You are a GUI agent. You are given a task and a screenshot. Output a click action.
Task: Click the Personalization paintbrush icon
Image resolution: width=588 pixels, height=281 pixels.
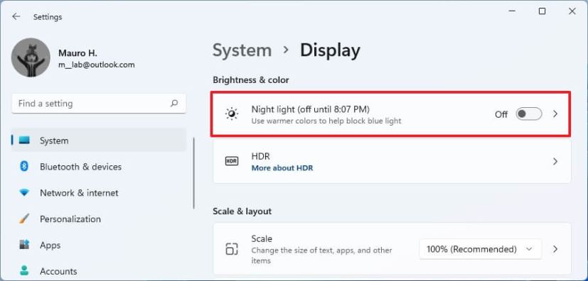pos(24,219)
